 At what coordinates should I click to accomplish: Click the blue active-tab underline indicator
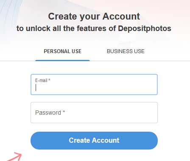62,60
